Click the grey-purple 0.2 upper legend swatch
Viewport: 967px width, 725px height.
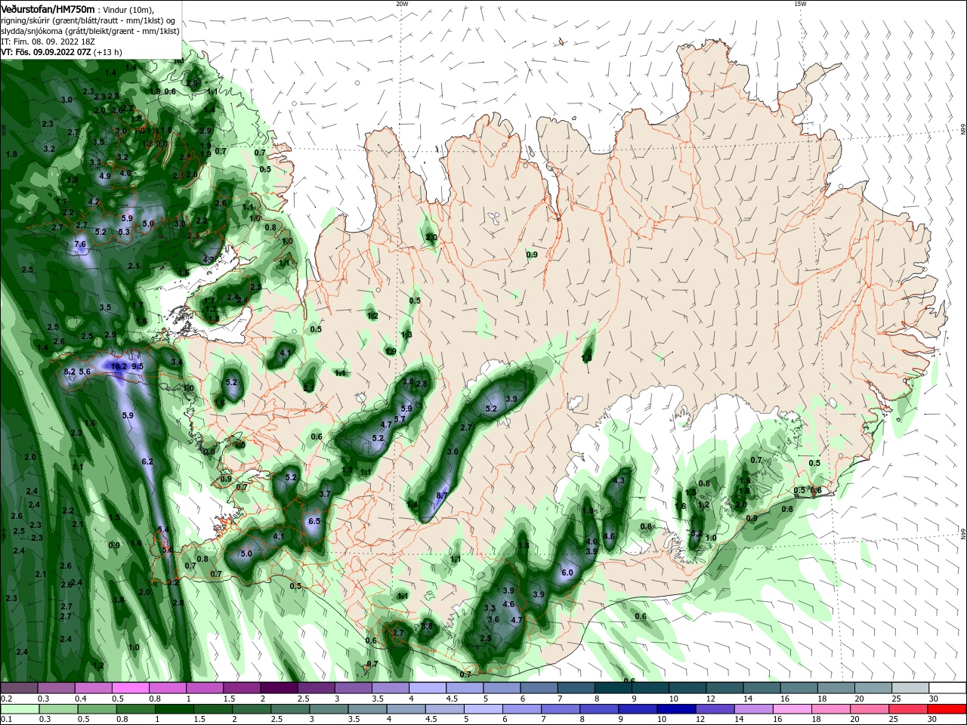(x=19, y=688)
